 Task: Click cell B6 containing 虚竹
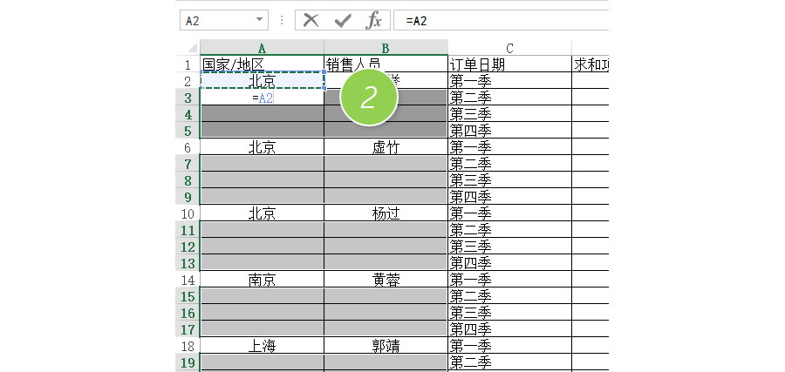[386, 147]
